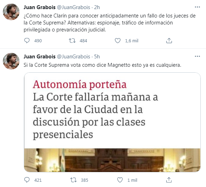
Task: Open the 5h timestamp of second tweet
Action: [97, 57]
